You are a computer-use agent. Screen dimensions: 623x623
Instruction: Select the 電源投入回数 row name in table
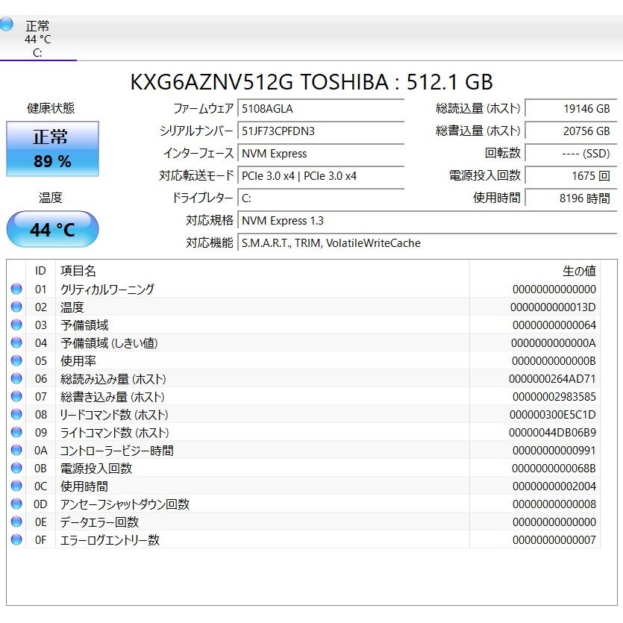96,468
